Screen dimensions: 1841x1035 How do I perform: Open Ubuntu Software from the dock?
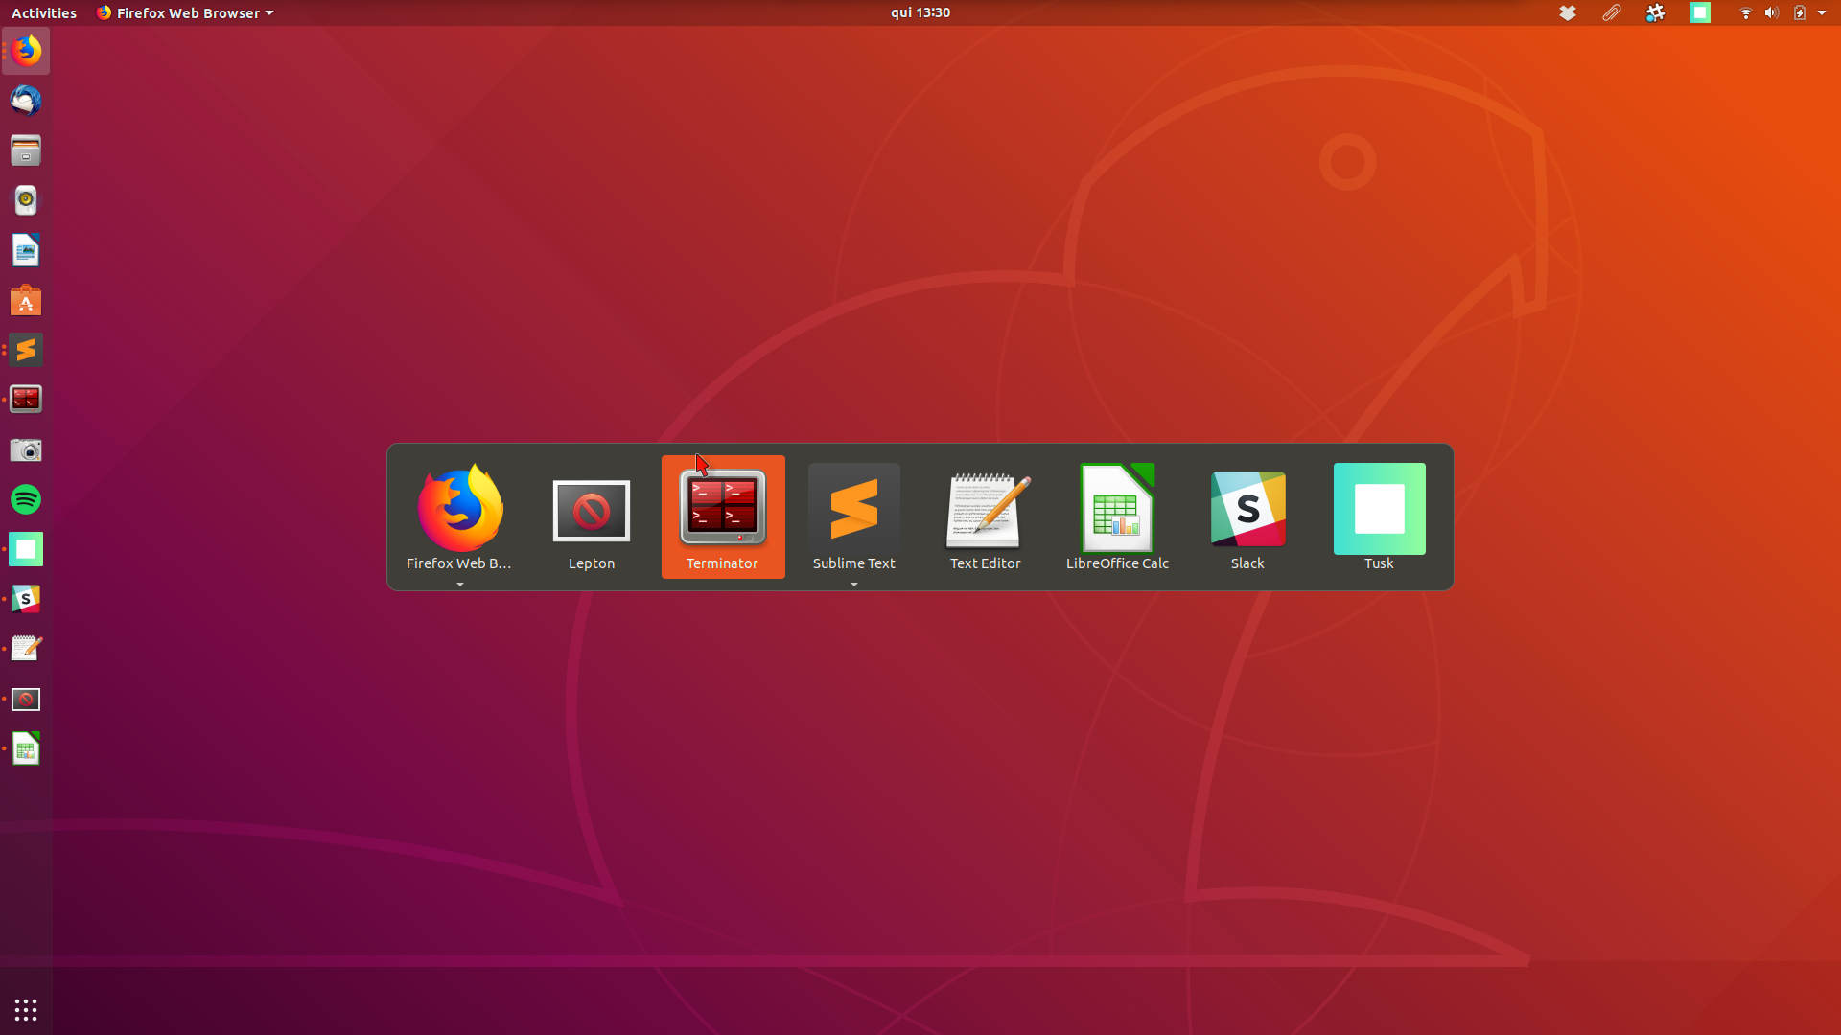(x=26, y=300)
